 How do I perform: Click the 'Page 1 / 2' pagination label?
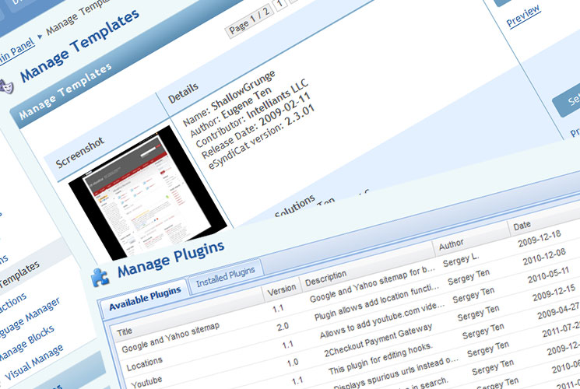249,22
